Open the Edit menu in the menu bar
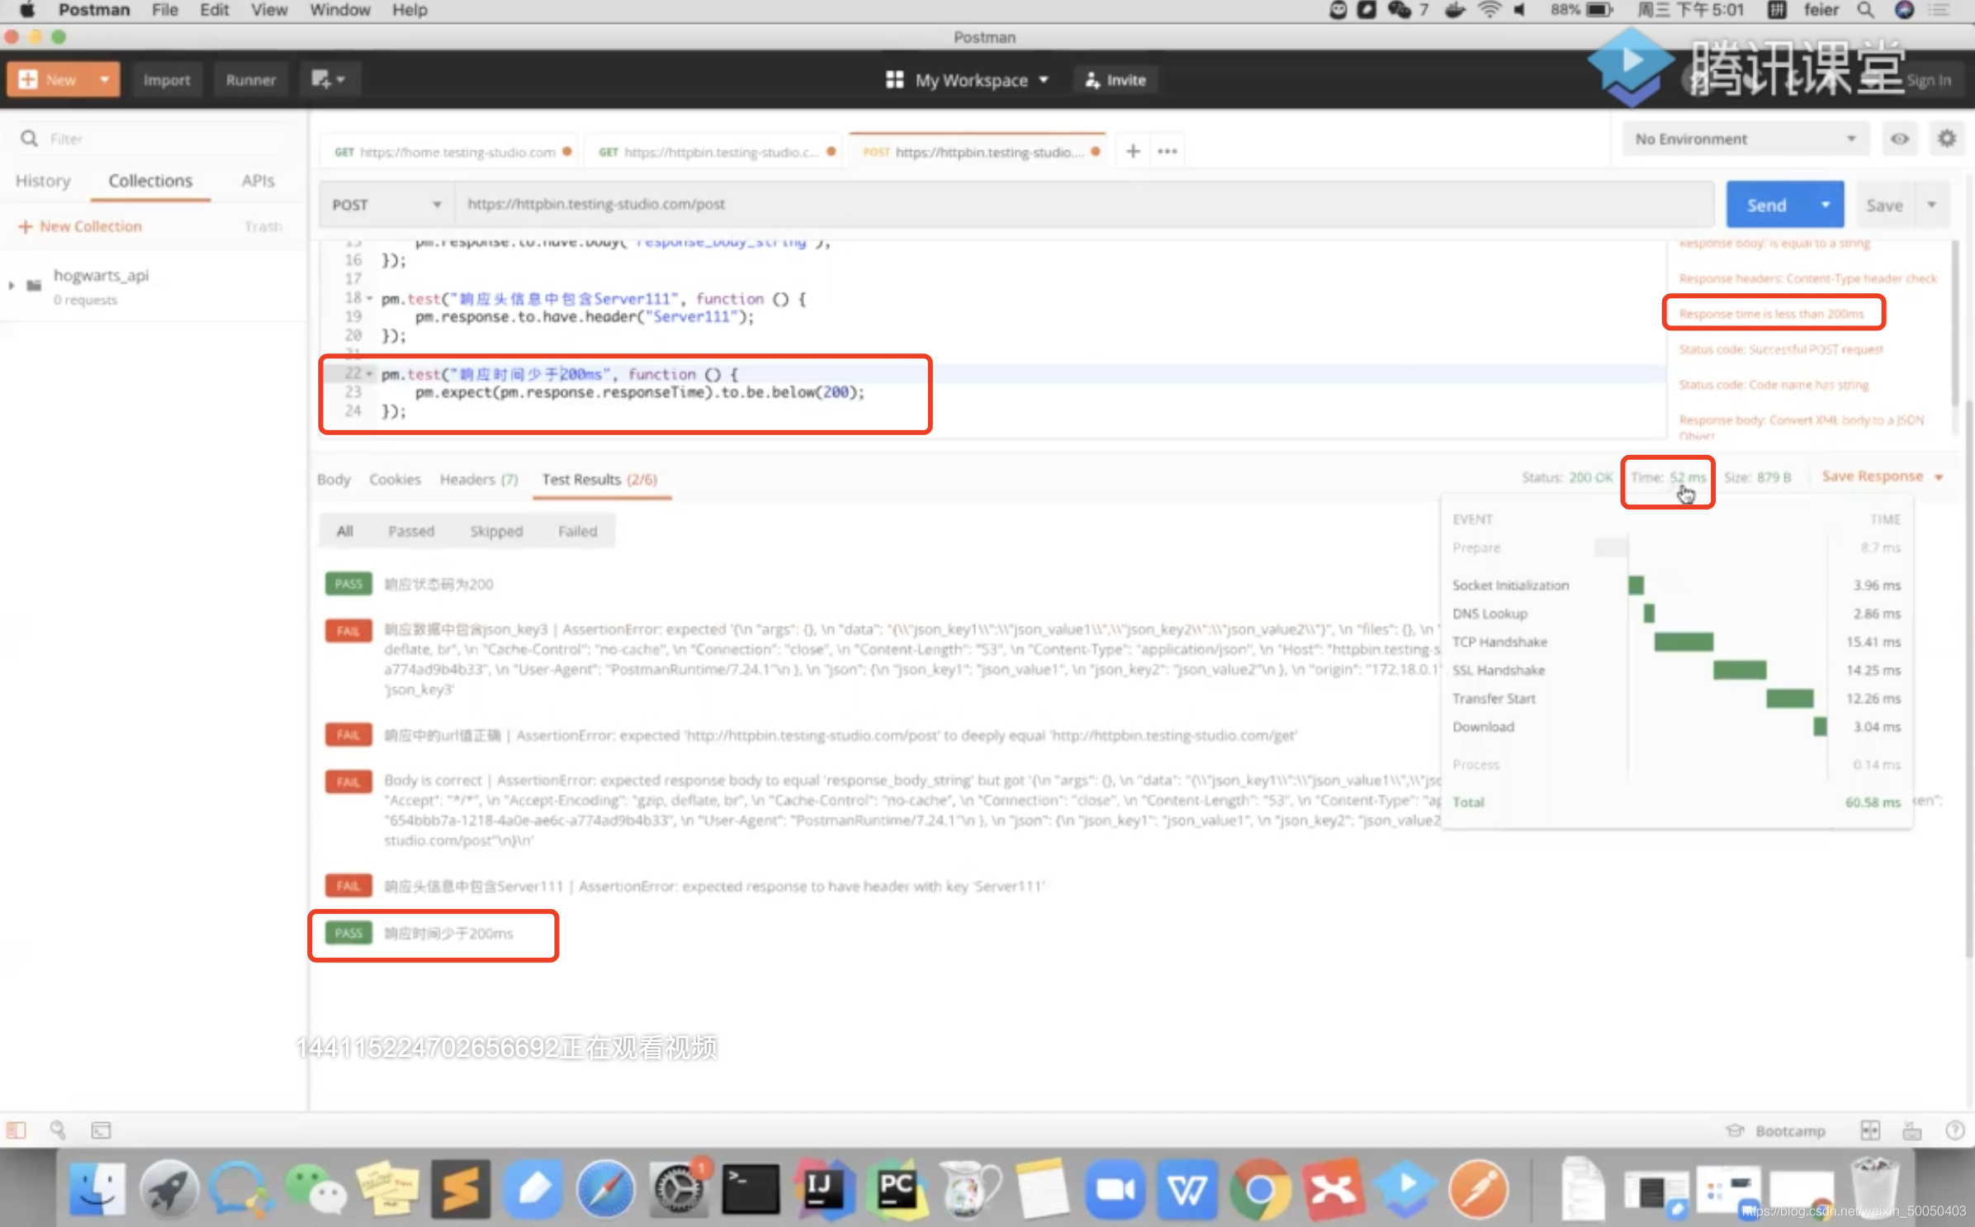This screenshot has width=1975, height=1227. (x=214, y=10)
